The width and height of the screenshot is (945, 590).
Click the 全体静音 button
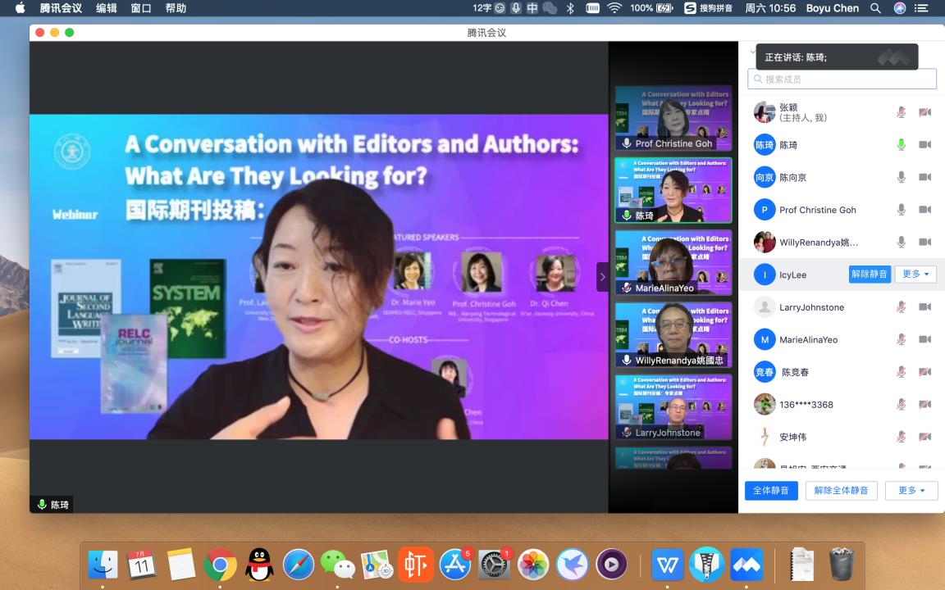click(x=771, y=490)
